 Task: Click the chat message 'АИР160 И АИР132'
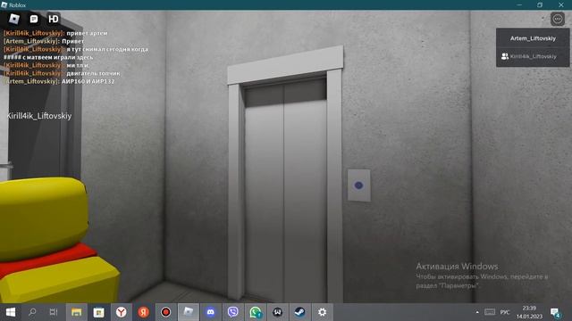coord(88,81)
